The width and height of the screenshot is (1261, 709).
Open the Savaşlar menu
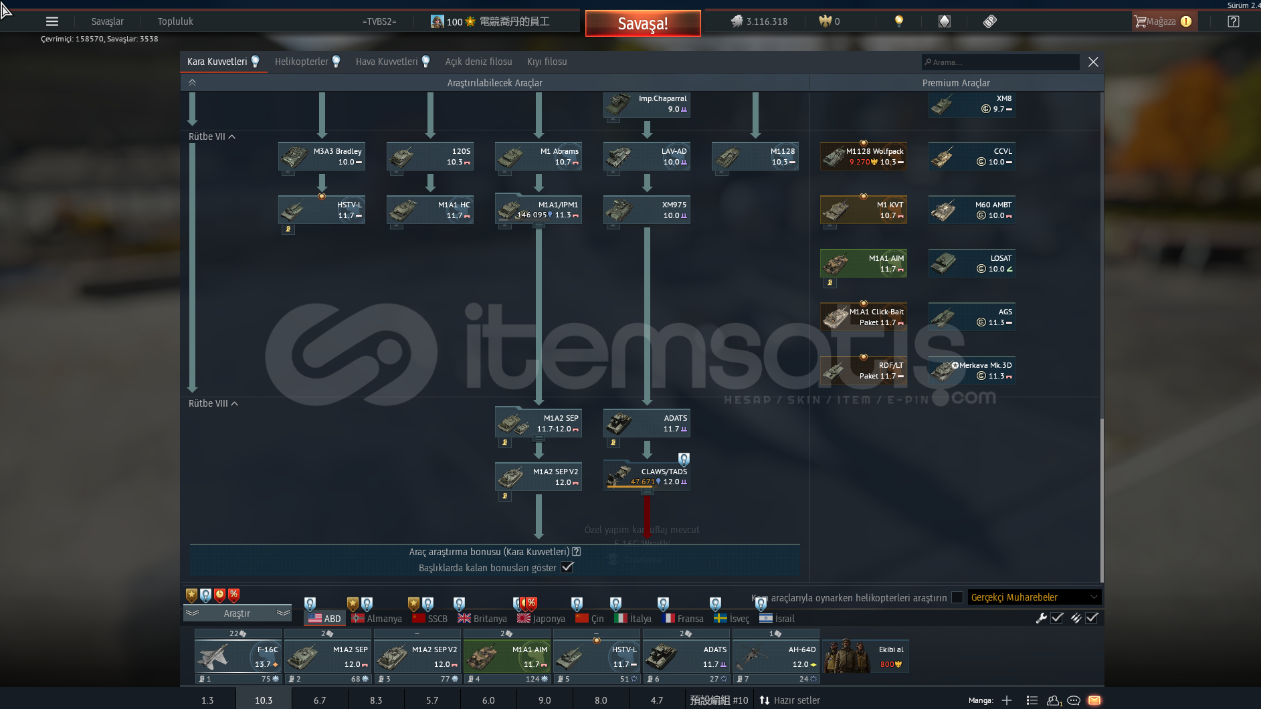[x=108, y=21]
